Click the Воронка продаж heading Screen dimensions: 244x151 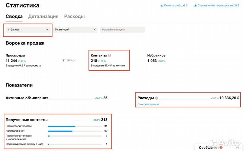[x=25, y=43]
